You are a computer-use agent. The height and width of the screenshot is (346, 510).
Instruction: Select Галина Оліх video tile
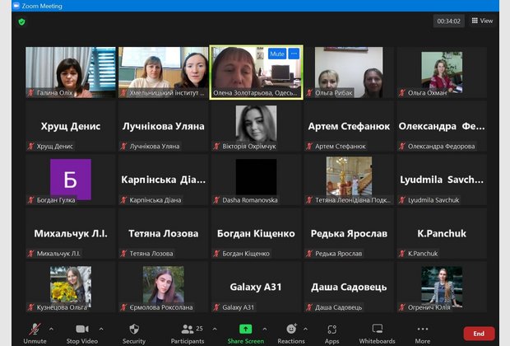click(x=71, y=72)
